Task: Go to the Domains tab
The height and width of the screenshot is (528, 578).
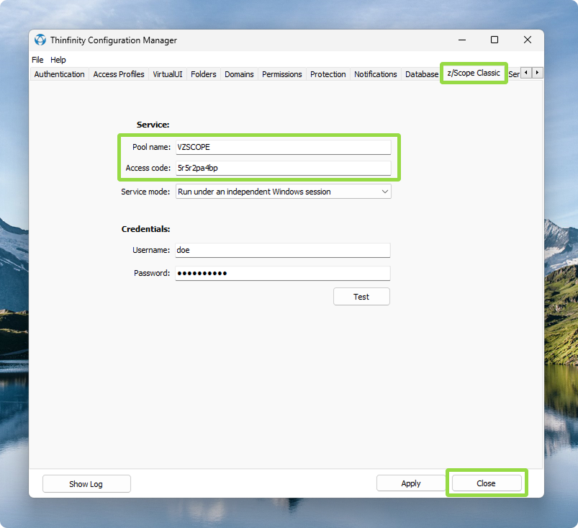Action: 239,74
